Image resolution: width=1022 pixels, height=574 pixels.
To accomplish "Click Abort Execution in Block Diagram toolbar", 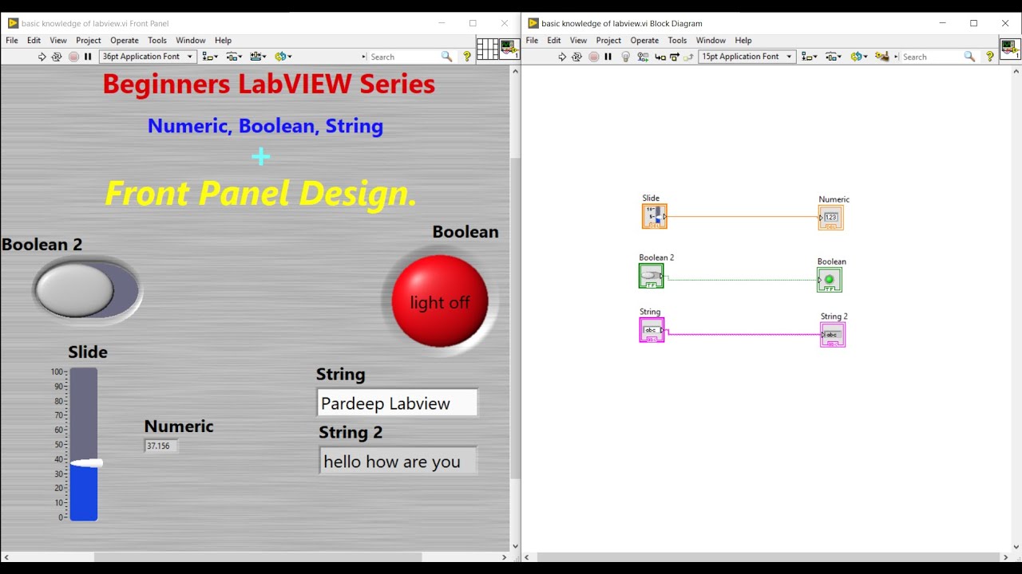I will (593, 57).
